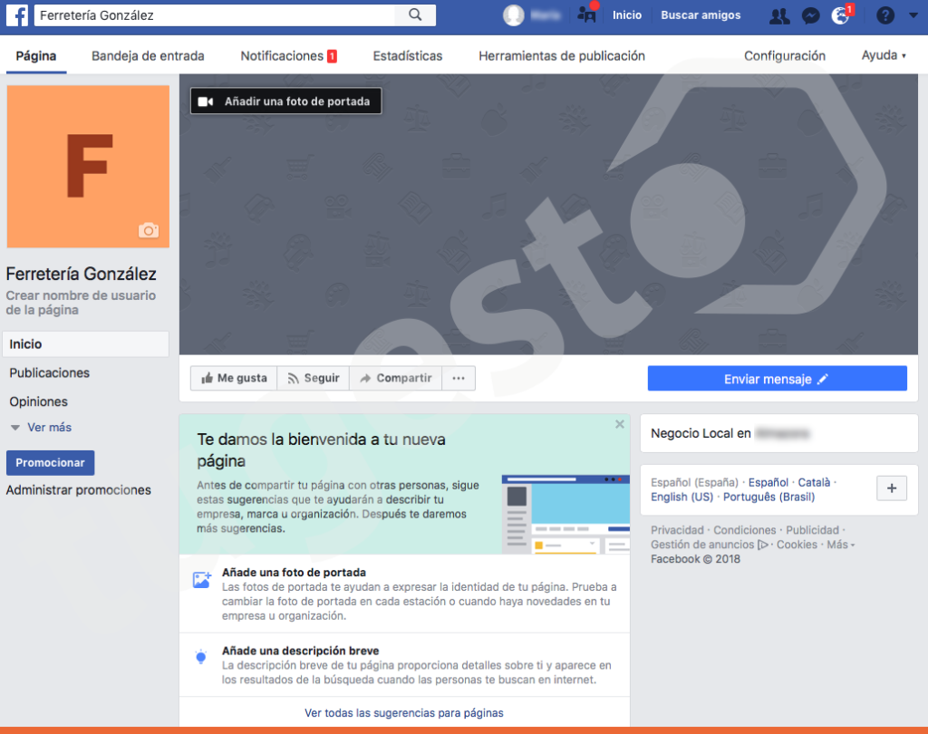Open the three dots more options button
Image resolution: width=928 pixels, height=734 pixels.
[459, 378]
